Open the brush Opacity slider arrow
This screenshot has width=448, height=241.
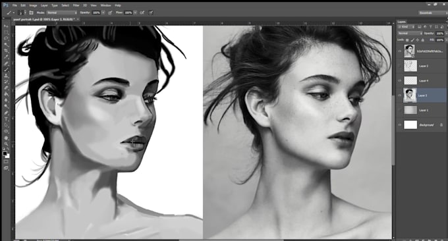pos(103,13)
